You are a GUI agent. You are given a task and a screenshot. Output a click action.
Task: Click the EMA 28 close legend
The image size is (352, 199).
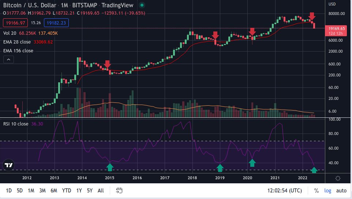click(x=17, y=42)
